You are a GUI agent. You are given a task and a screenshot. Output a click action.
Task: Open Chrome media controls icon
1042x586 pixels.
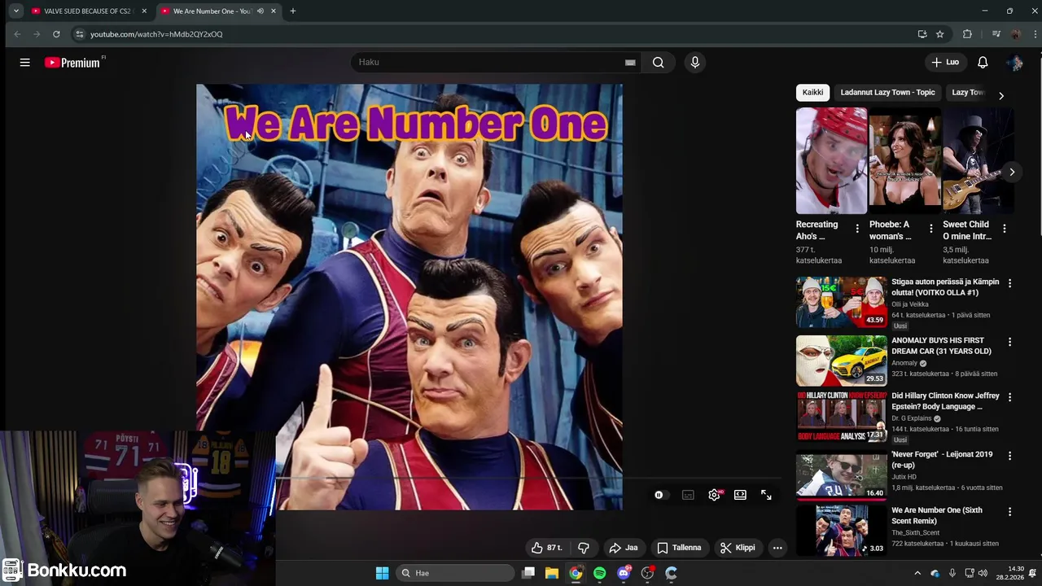(x=996, y=34)
